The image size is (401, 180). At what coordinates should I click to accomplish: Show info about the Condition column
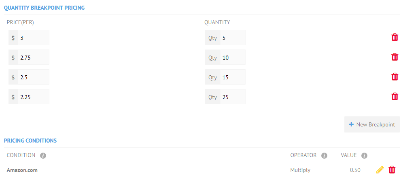[43, 155]
